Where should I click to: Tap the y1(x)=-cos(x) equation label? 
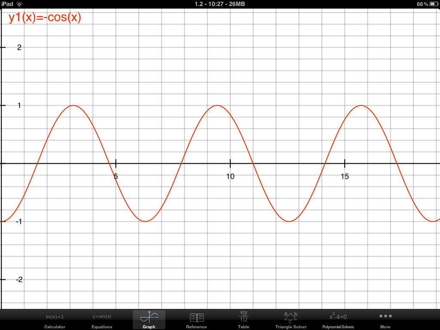pos(45,18)
